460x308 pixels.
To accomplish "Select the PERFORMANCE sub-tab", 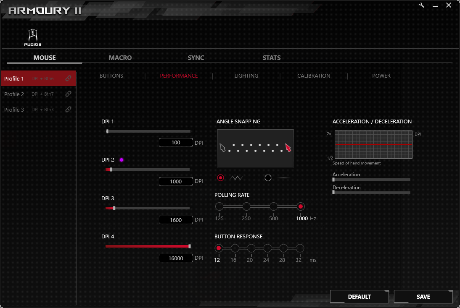I will coord(179,76).
